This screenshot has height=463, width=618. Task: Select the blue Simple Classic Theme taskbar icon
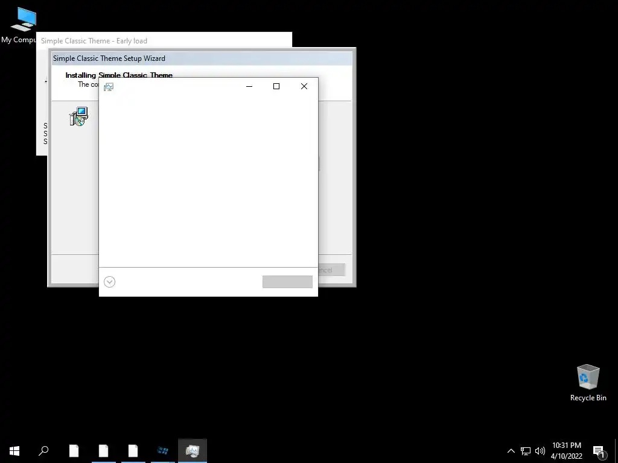(x=163, y=451)
